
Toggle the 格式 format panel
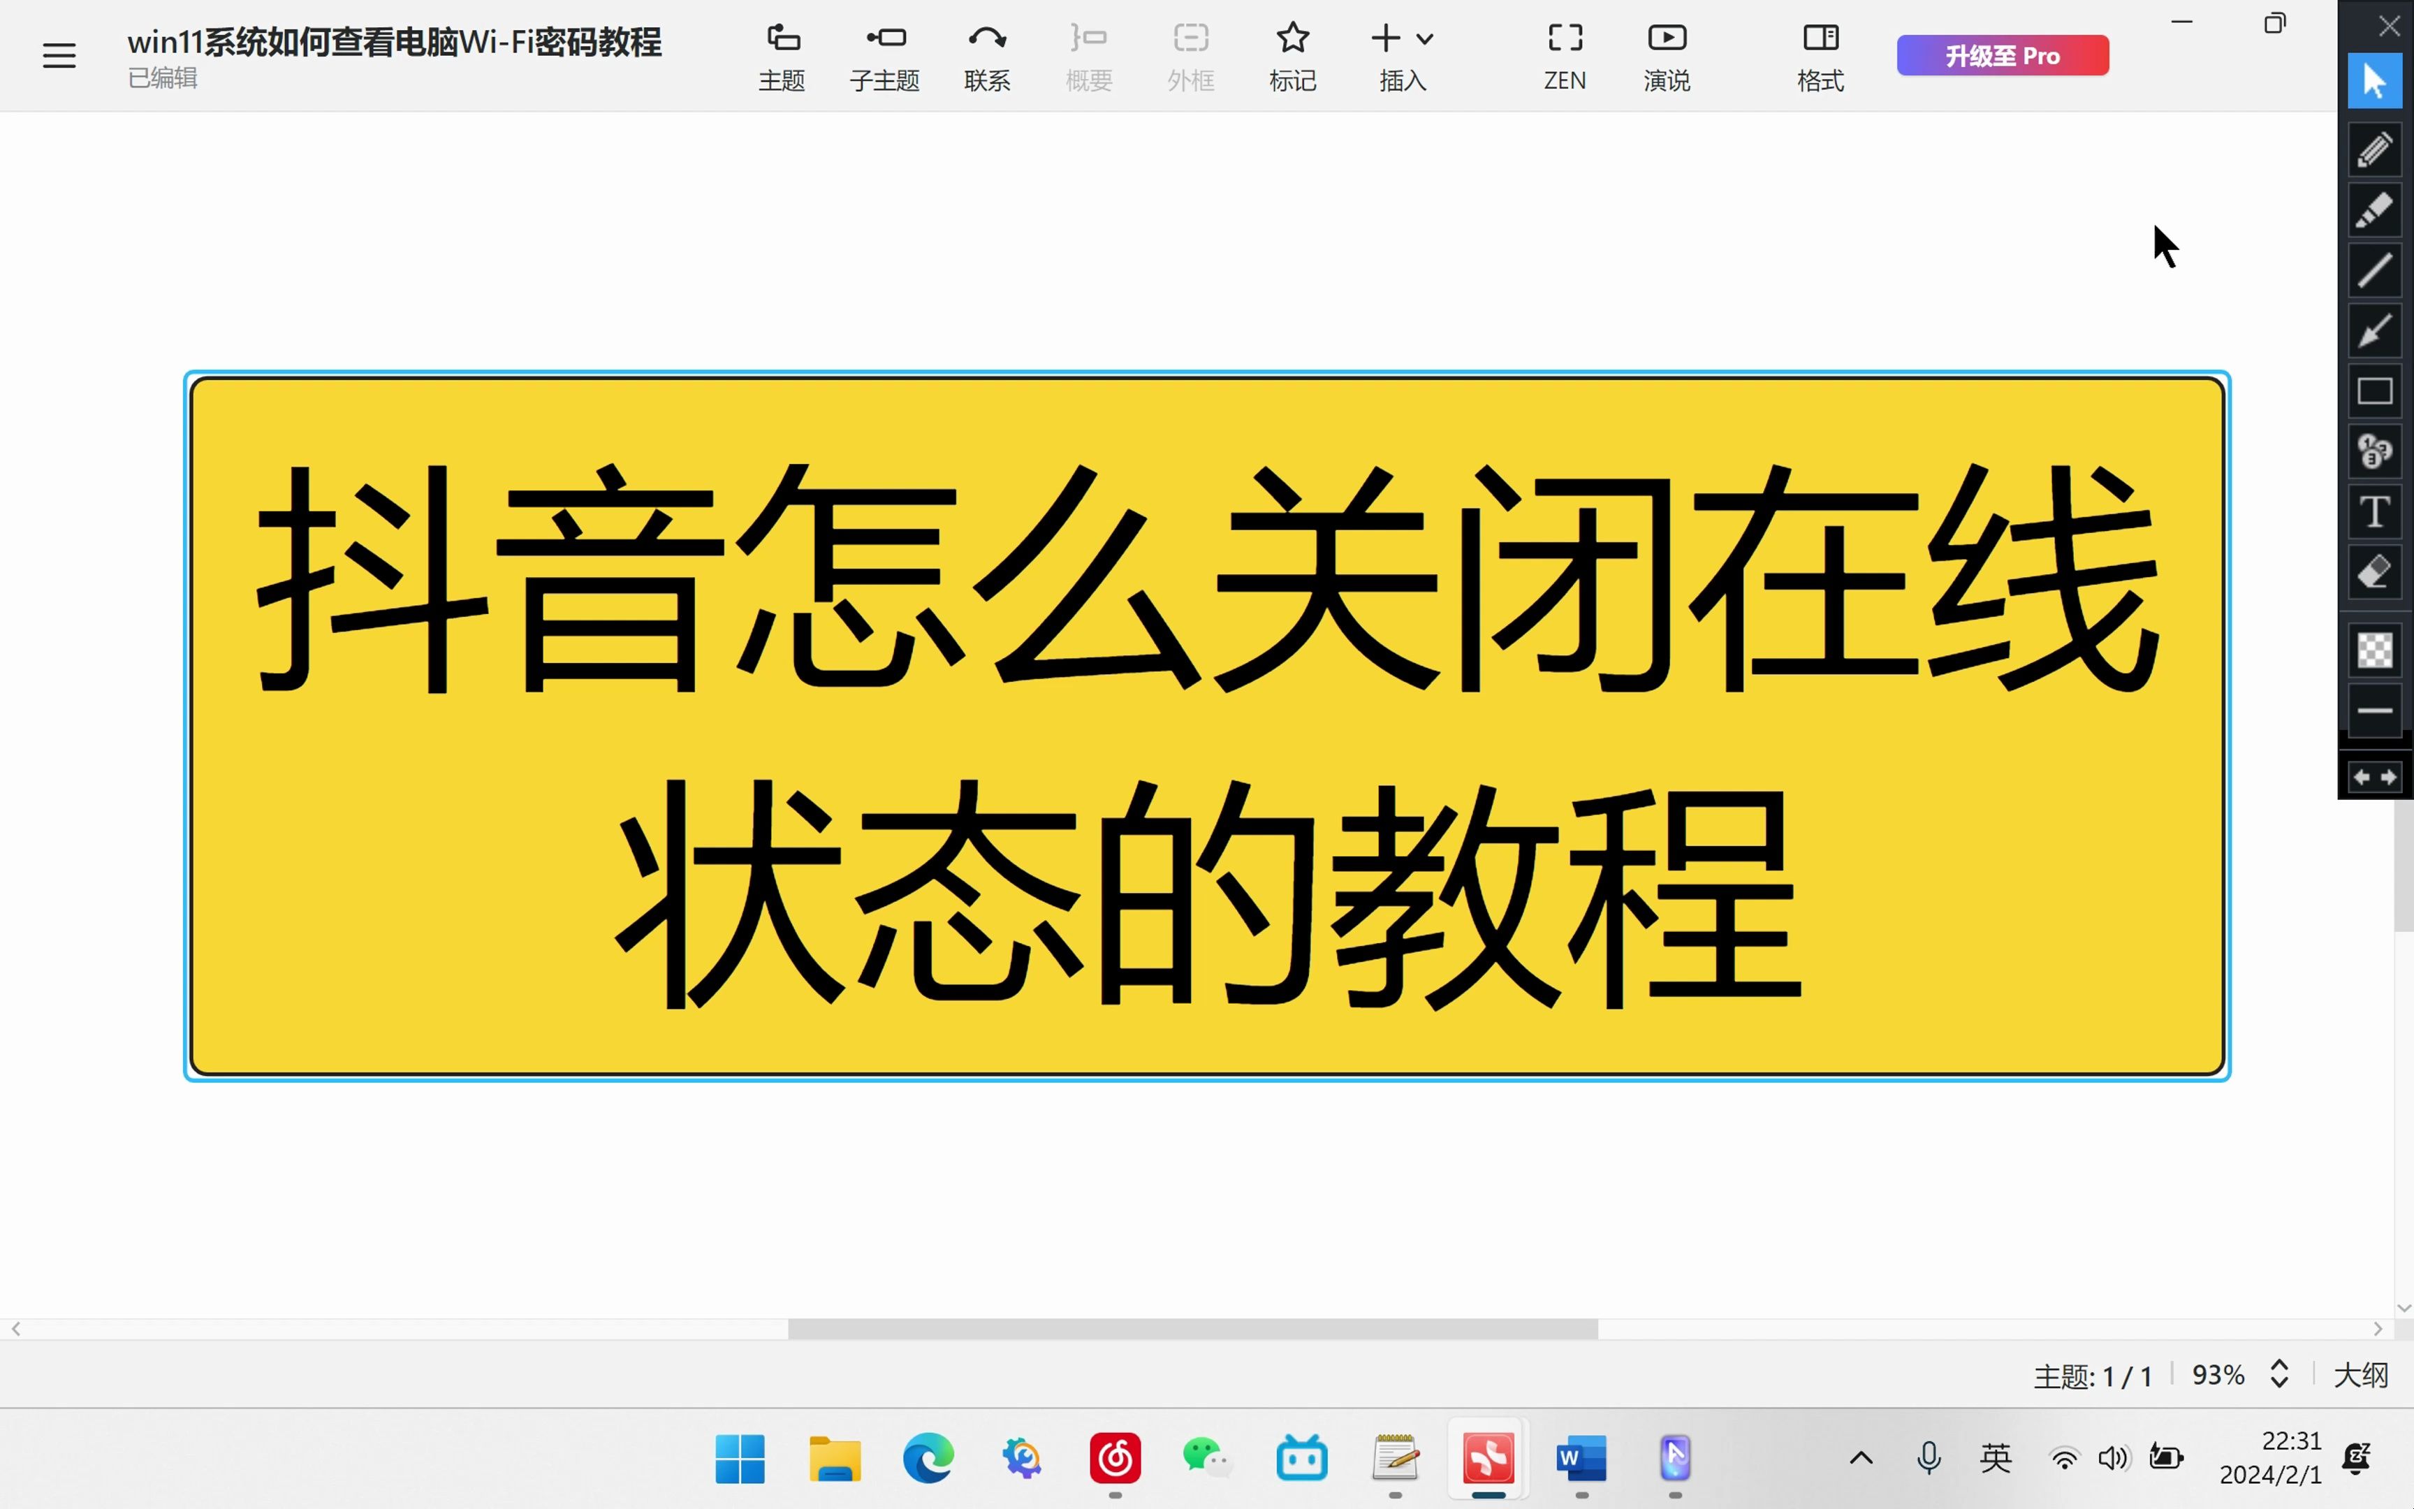pos(1820,58)
